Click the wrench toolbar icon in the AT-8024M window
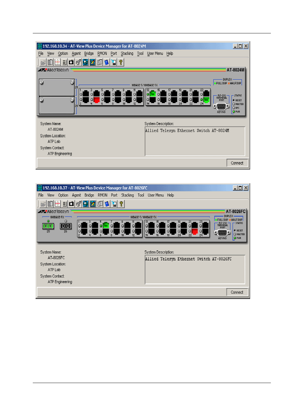The height and width of the screenshot is (417, 295). click(x=79, y=62)
